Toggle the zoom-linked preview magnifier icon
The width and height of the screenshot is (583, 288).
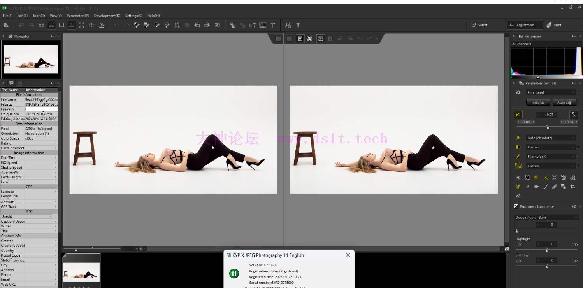300,38
